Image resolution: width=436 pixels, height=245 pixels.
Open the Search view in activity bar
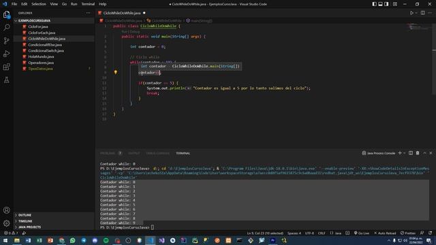tap(6, 27)
